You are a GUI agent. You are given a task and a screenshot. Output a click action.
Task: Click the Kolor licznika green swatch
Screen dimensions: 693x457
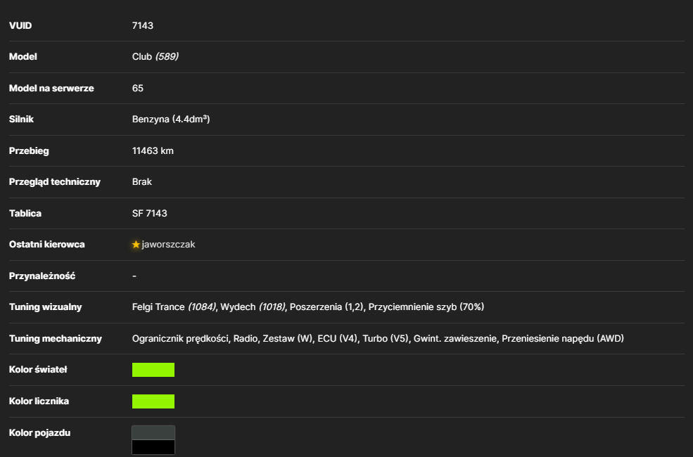[x=153, y=401]
